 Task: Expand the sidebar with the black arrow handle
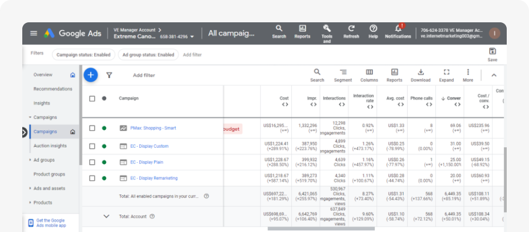point(24,132)
